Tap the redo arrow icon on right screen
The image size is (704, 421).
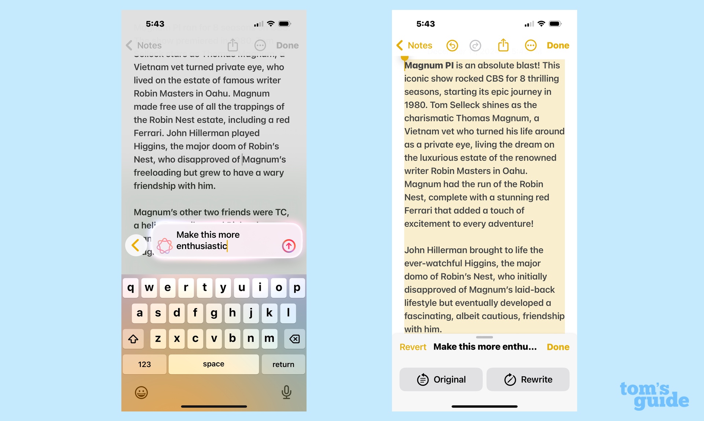click(x=477, y=45)
